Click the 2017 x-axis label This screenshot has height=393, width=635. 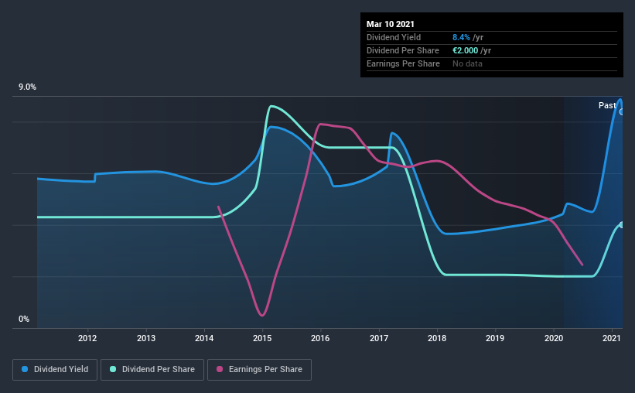[379, 338]
